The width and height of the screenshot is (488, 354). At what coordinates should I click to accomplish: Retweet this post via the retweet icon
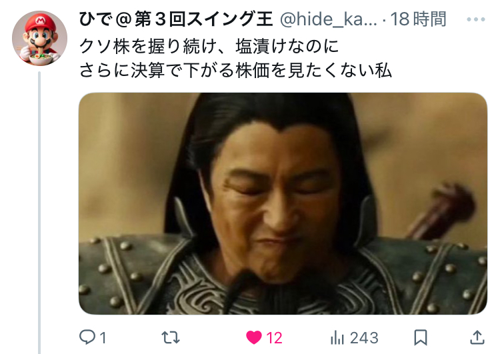[x=171, y=337]
